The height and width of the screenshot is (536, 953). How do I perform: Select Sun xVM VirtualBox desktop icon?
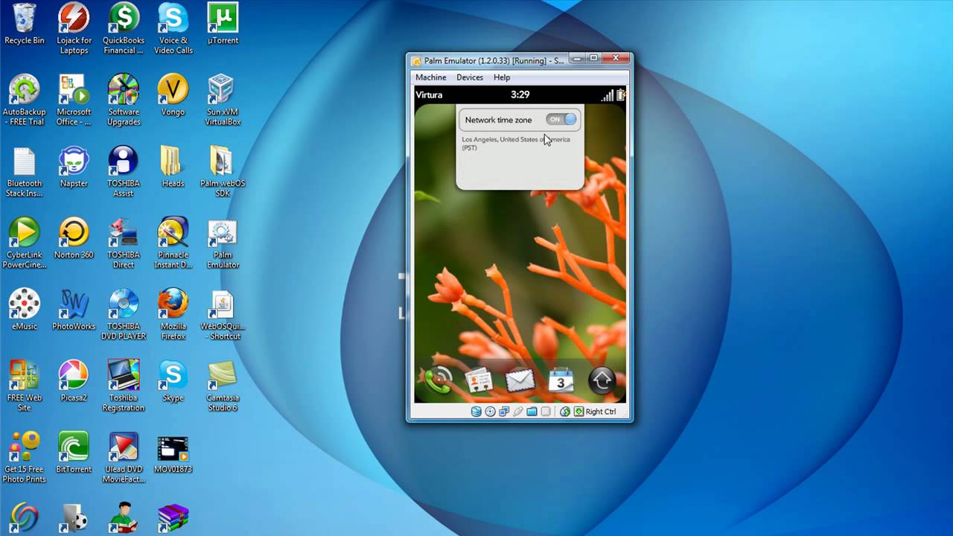[x=223, y=100]
